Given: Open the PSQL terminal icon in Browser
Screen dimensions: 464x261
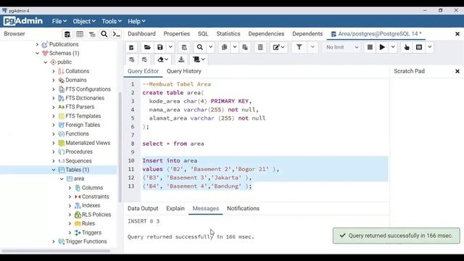Looking at the screenshot, I should (x=117, y=34).
